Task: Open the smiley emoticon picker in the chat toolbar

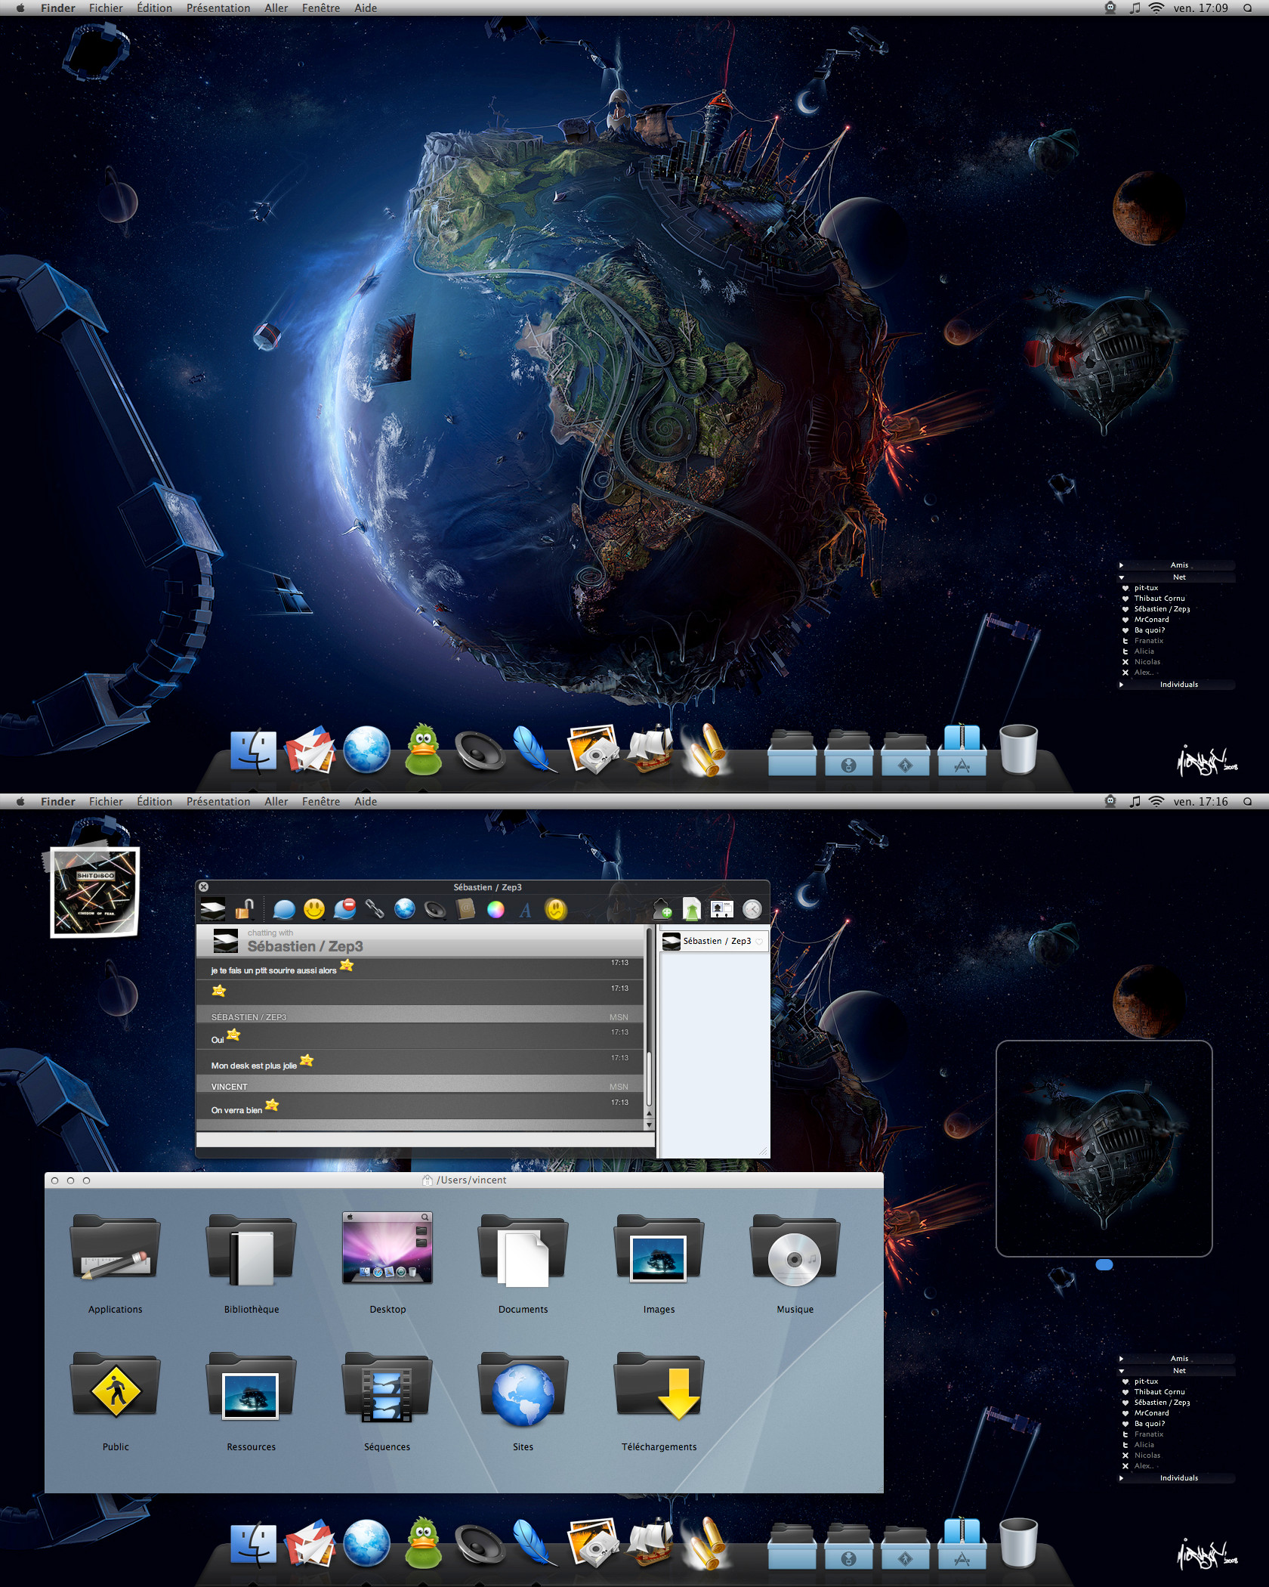Action: point(314,909)
